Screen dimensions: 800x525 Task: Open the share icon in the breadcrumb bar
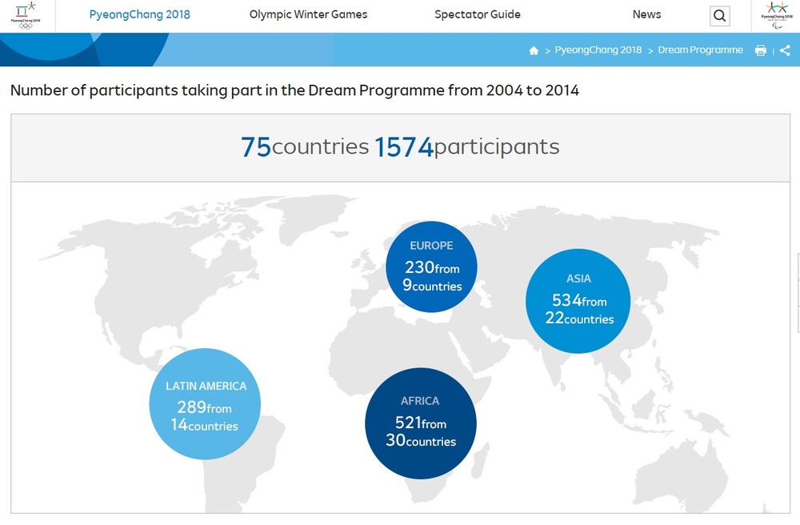[784, 50]
